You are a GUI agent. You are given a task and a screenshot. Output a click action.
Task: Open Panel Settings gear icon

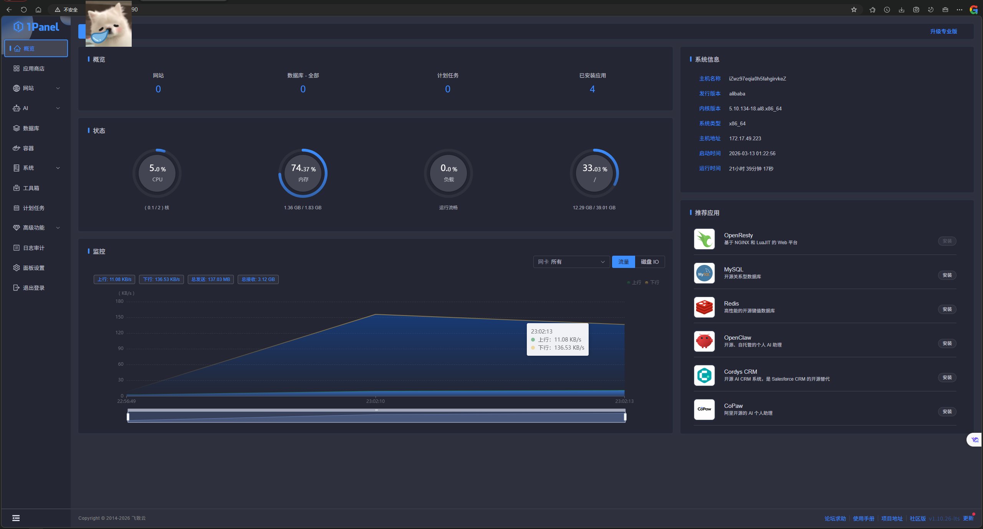17,268
